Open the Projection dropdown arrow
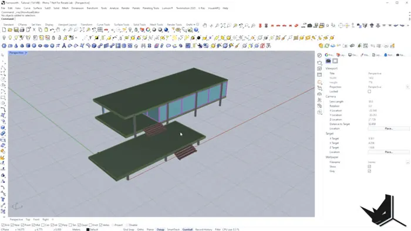Viewport: 411px width, 231px height. 407,87
